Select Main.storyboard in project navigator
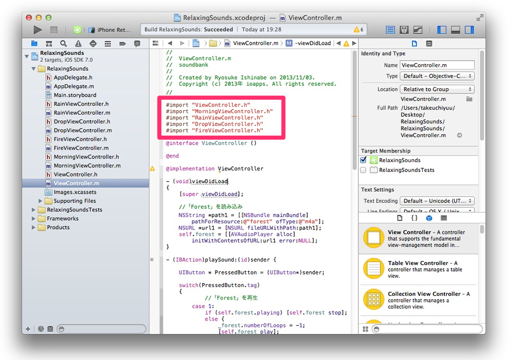Screen dimensions: 510x360 click(74, 95)
